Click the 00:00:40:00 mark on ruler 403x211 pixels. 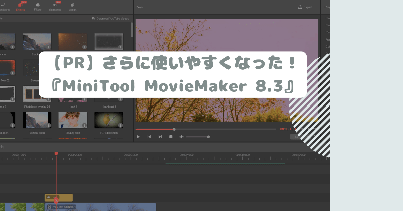click(x=186, y=155)
